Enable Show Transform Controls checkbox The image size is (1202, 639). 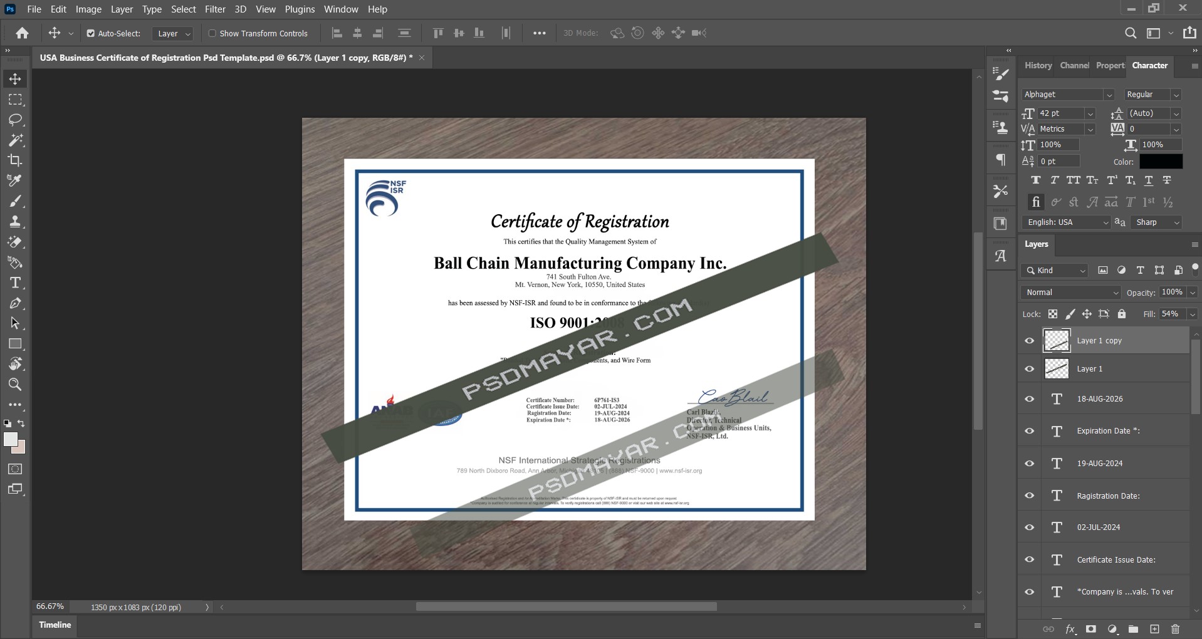pyautogui.click(x=212, y=33)
